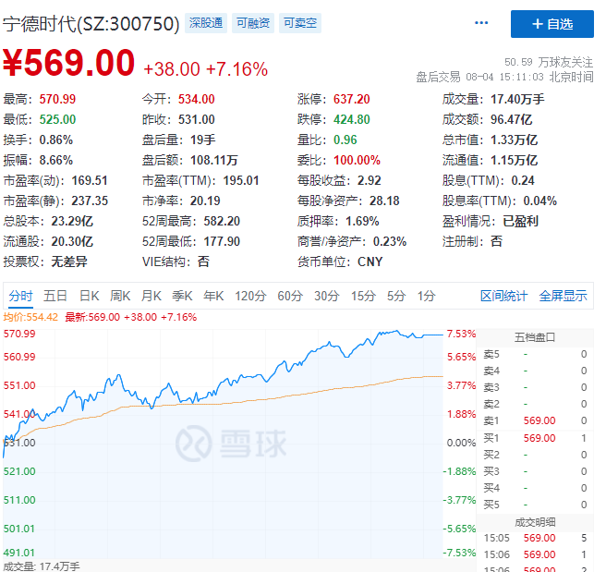
Task: Show the 年K chart tab
Action: 213,296
